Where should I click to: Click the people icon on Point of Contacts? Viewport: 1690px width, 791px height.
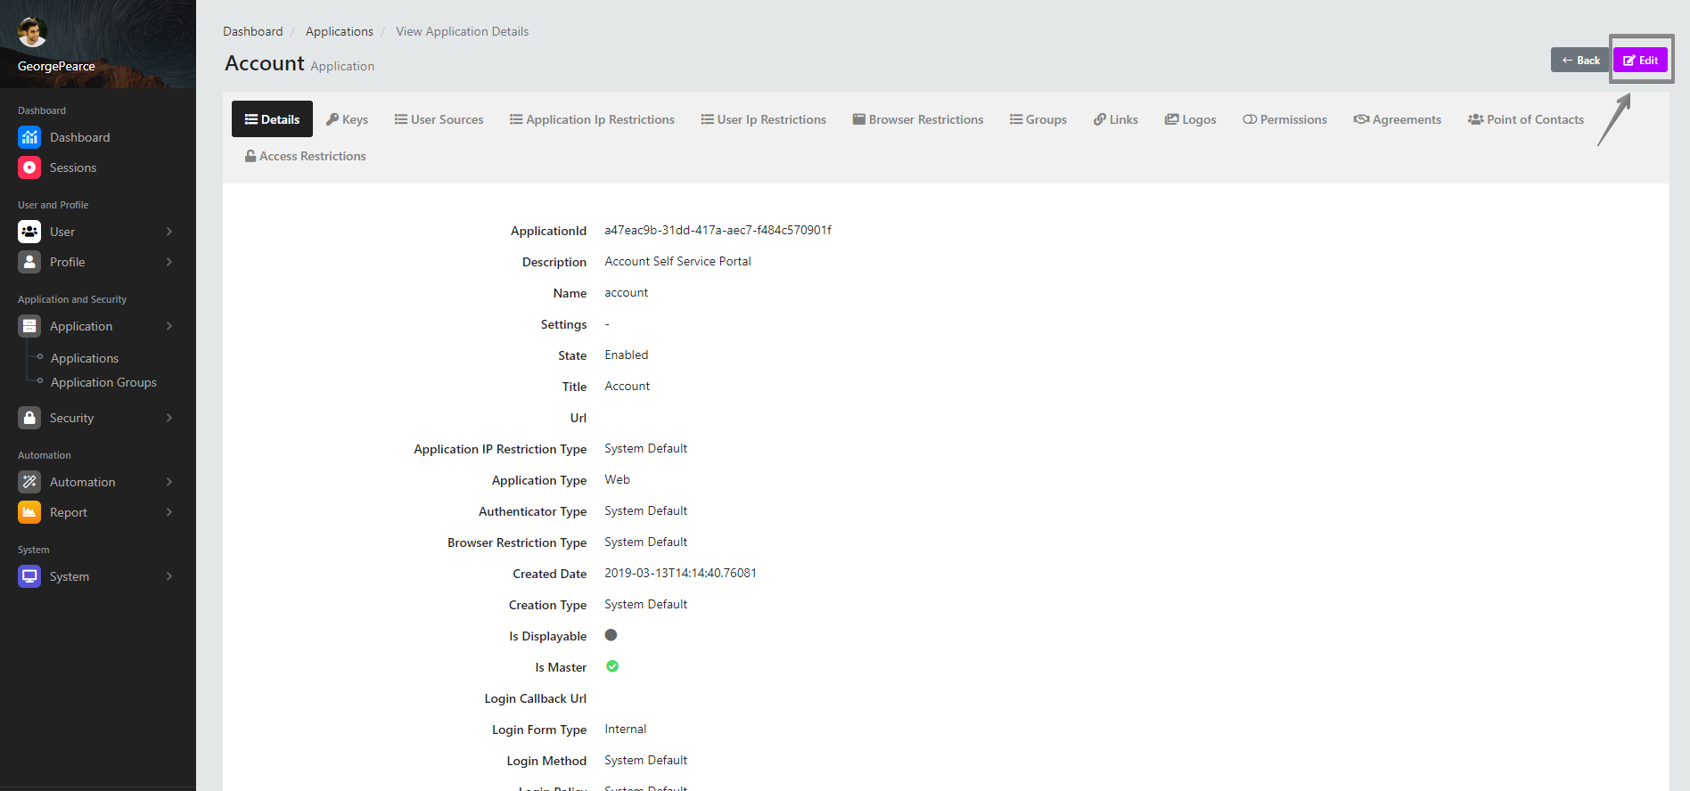pos(1475,119)
